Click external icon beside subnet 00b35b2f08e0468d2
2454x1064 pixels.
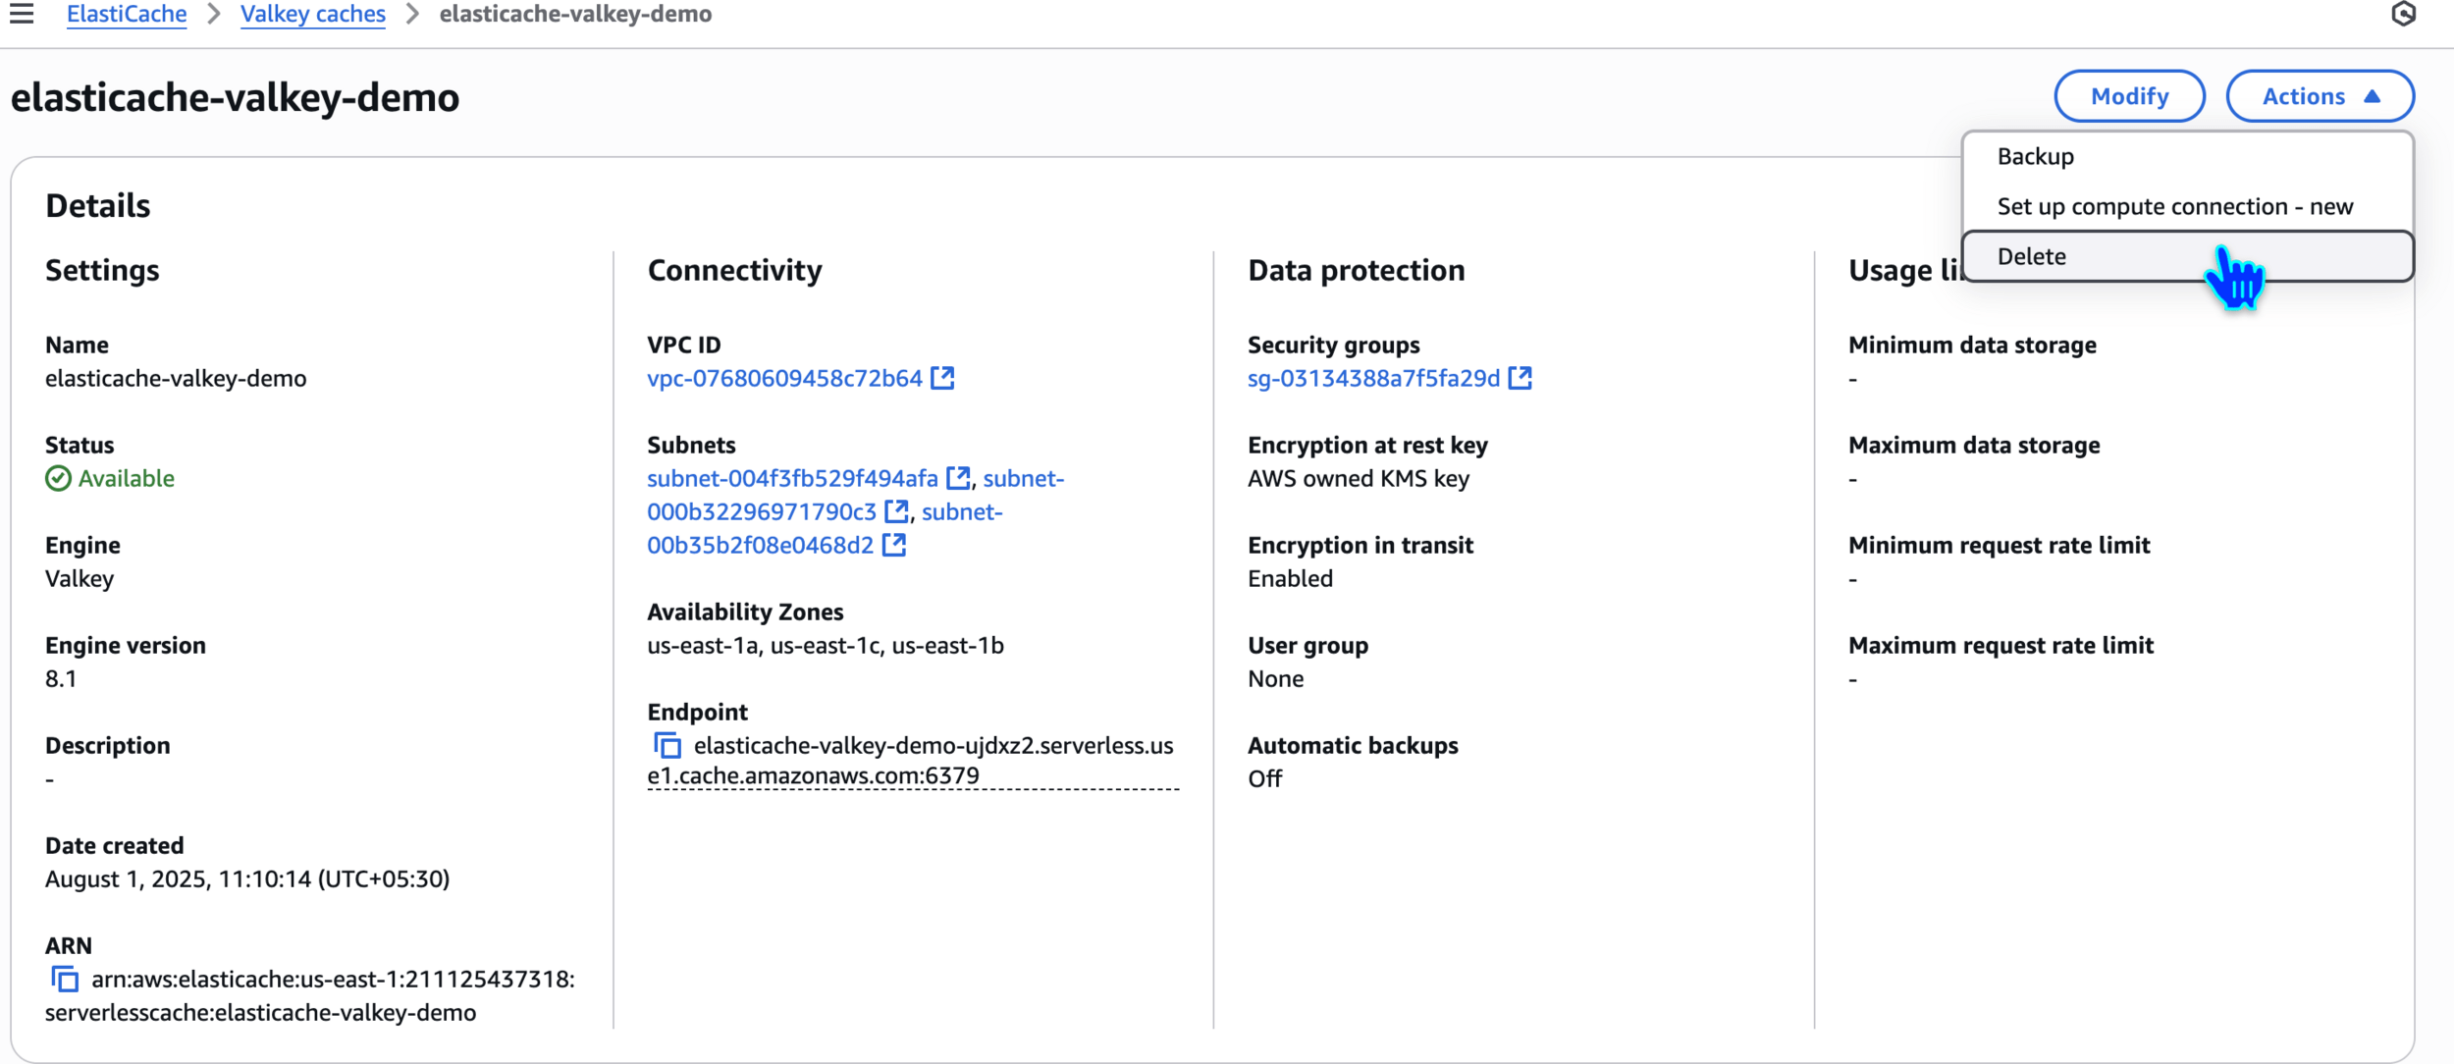tap(894, 545)
